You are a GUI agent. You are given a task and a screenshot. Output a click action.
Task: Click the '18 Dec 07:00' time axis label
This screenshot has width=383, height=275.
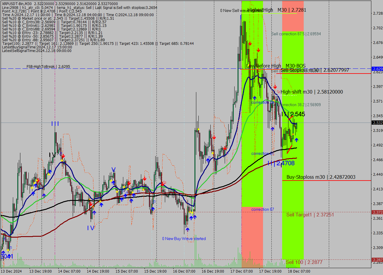pyautogui.click(x=299, y=271)
